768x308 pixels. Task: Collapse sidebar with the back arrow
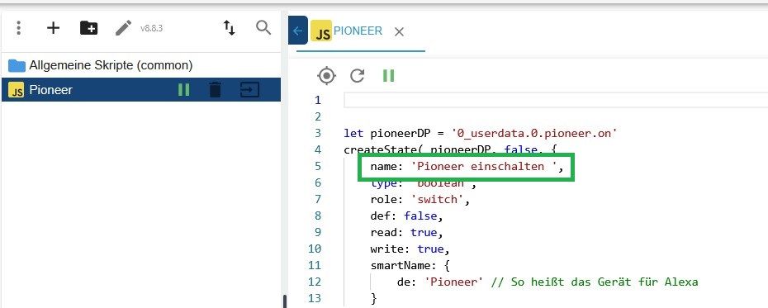click(298, 31)
